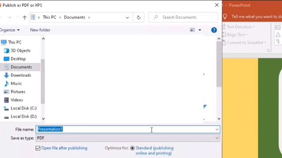Expand the chevron after Documents in path
This screenshot has height=158, width=282.
pos(89,18)
